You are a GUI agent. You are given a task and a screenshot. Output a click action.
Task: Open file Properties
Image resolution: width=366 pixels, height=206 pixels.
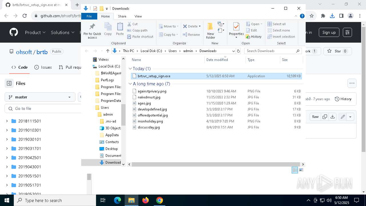pos(236,30)
